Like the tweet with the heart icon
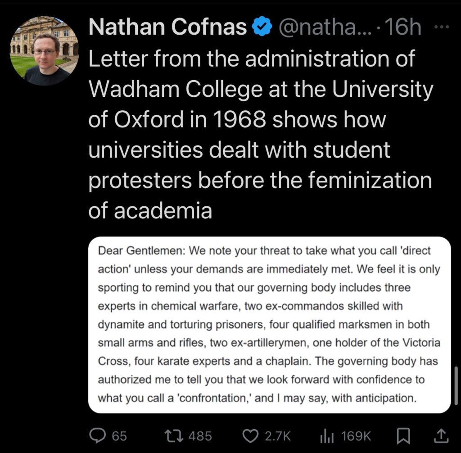Screen dimensions: 461x453 pos(250,435)
